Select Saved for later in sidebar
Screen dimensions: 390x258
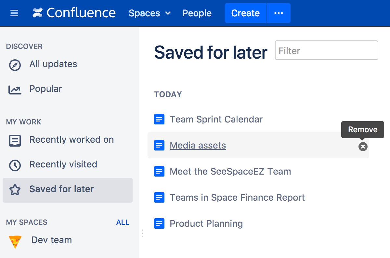click(x=62, y=189)
